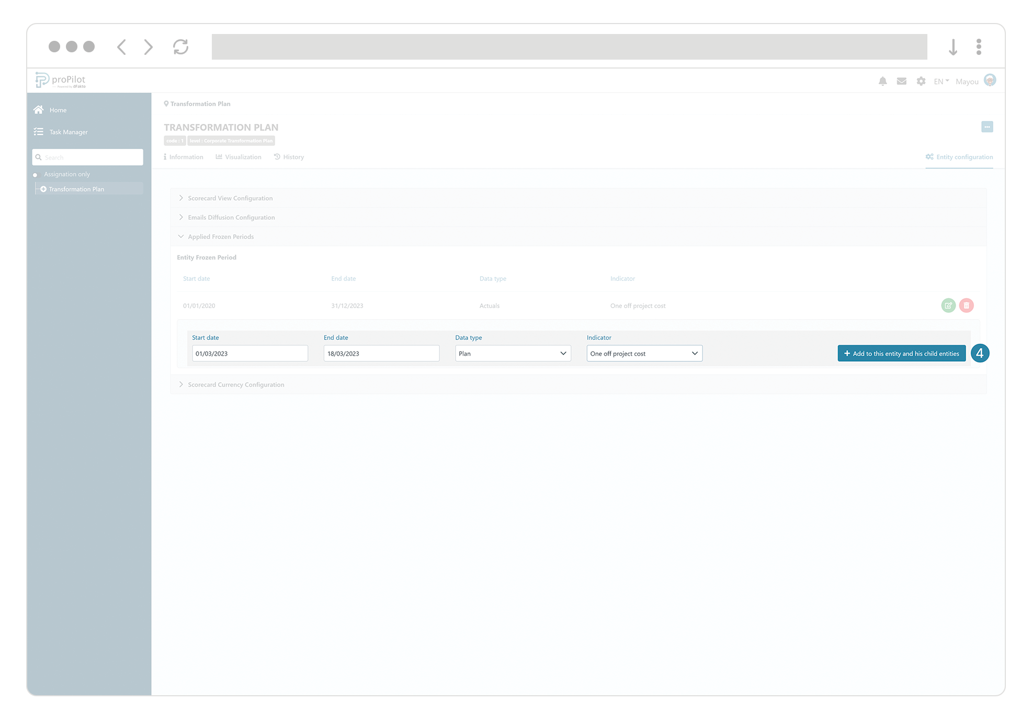1032x724 pixels.
Task: Open the Data type dropdown
Action: tap(513, 354)
